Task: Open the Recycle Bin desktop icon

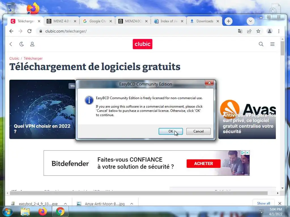Action: [x=11, y=8]
